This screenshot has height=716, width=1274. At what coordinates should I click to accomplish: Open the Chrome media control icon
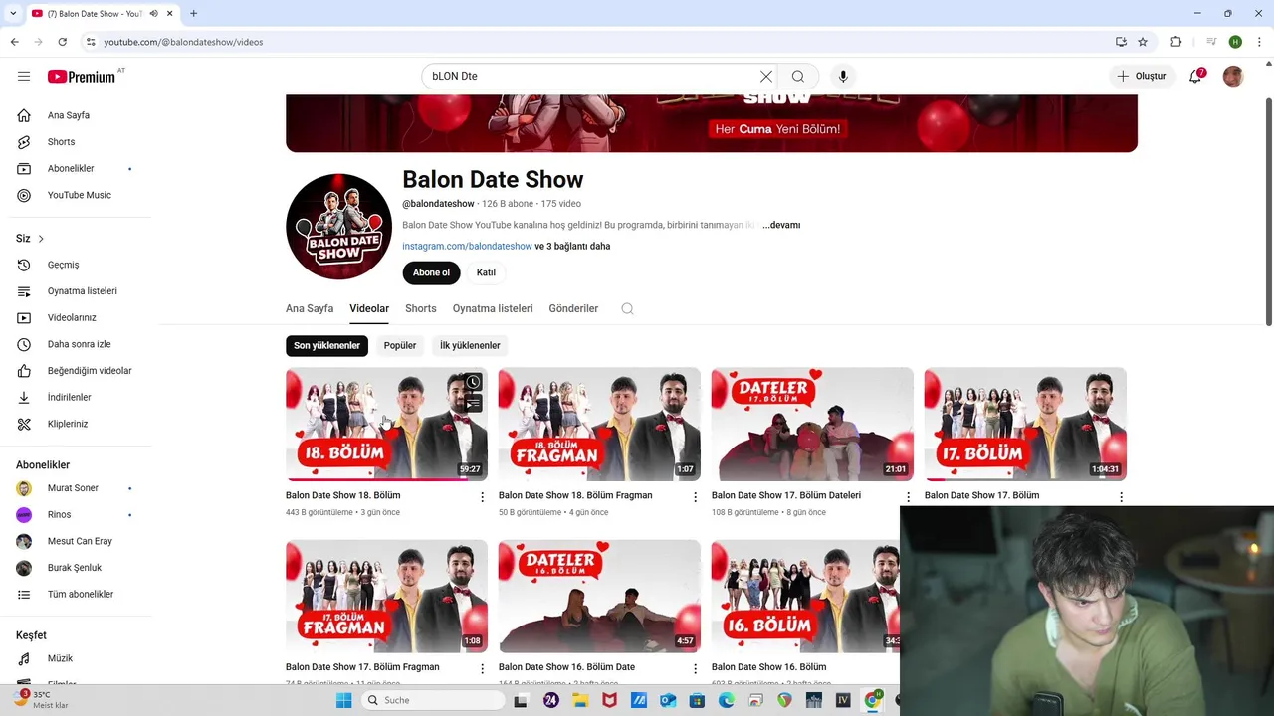1211,42
